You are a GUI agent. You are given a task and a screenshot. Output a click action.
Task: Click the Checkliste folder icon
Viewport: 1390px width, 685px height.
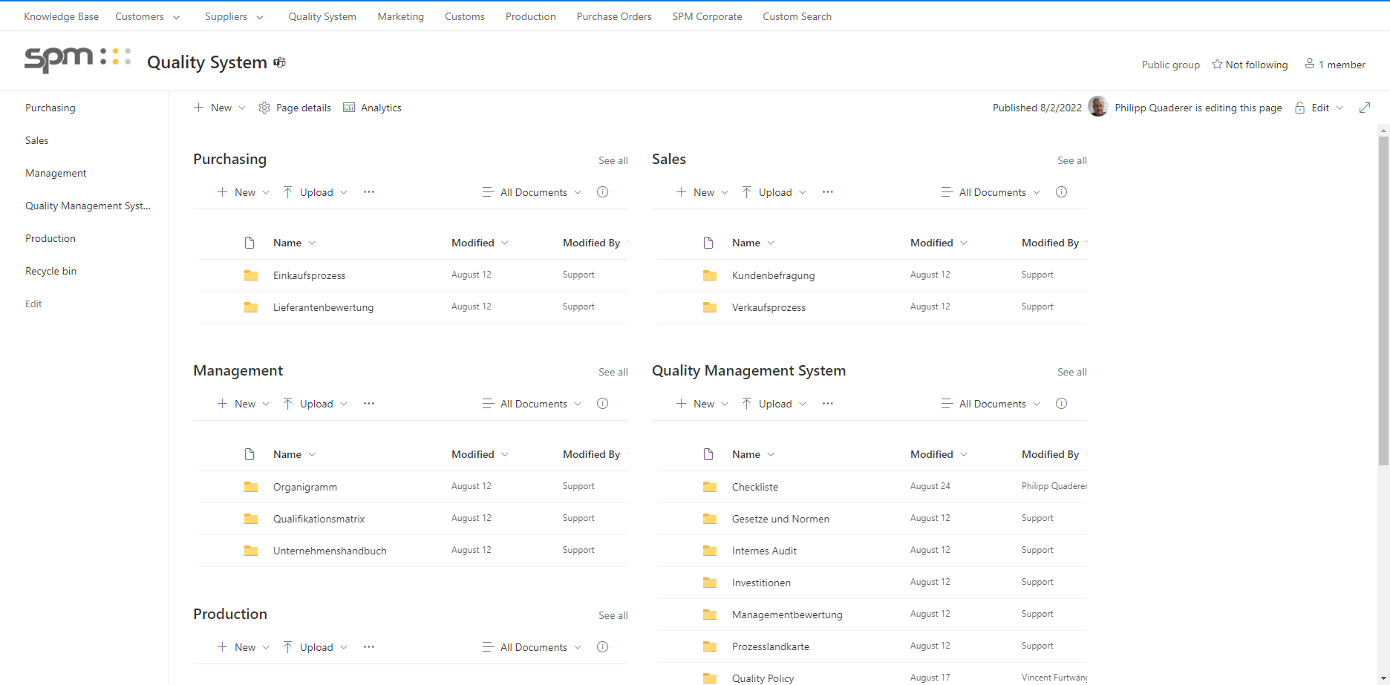710,487
